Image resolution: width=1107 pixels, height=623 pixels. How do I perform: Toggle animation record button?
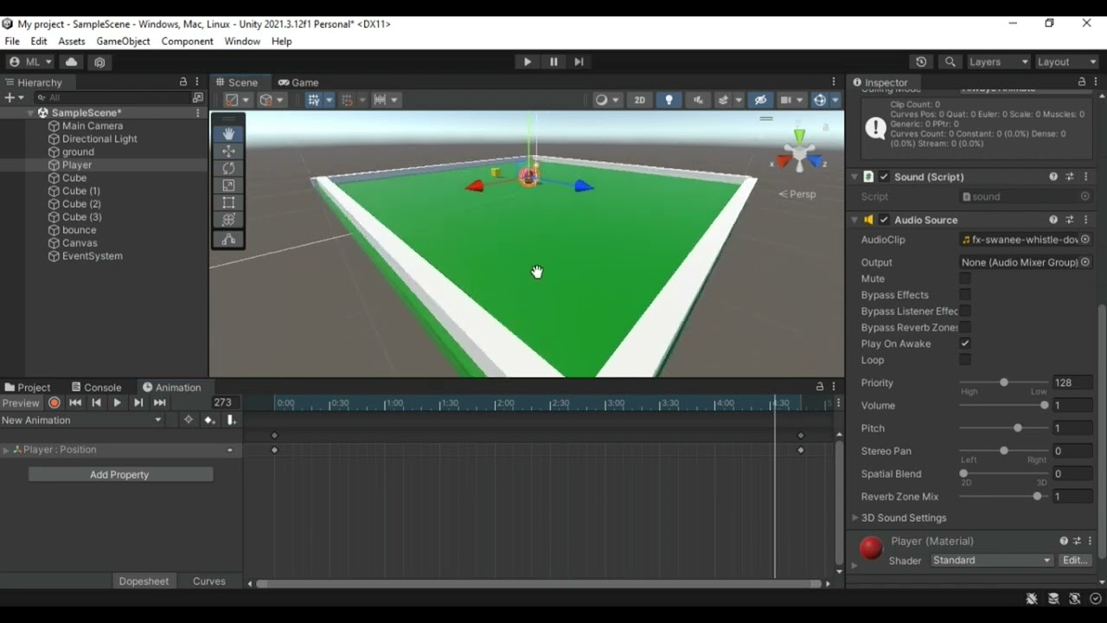click(54, 403)
